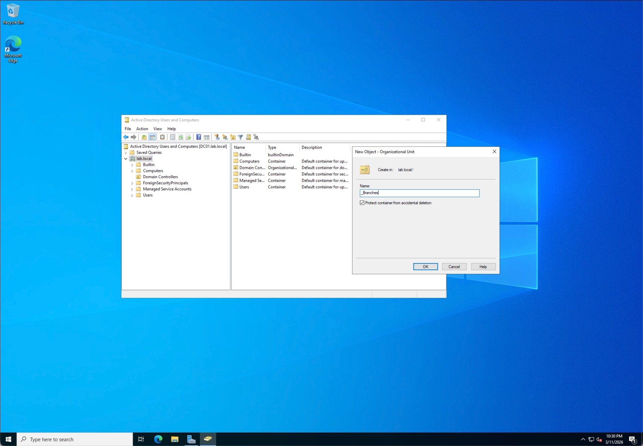Click the Export List toolbar icon
643x446 pixels.
(189, 137)
